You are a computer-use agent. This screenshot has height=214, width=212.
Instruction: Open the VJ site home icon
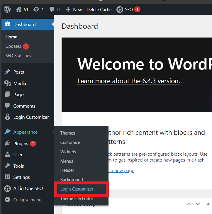[x=19, y=9]
